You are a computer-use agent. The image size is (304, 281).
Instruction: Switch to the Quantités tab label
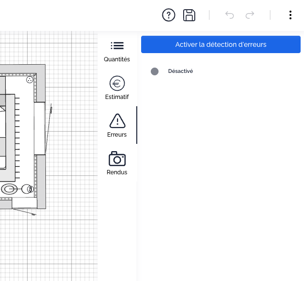[117, 59]
